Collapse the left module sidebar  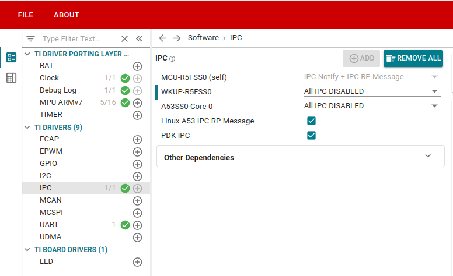(139, 39)
